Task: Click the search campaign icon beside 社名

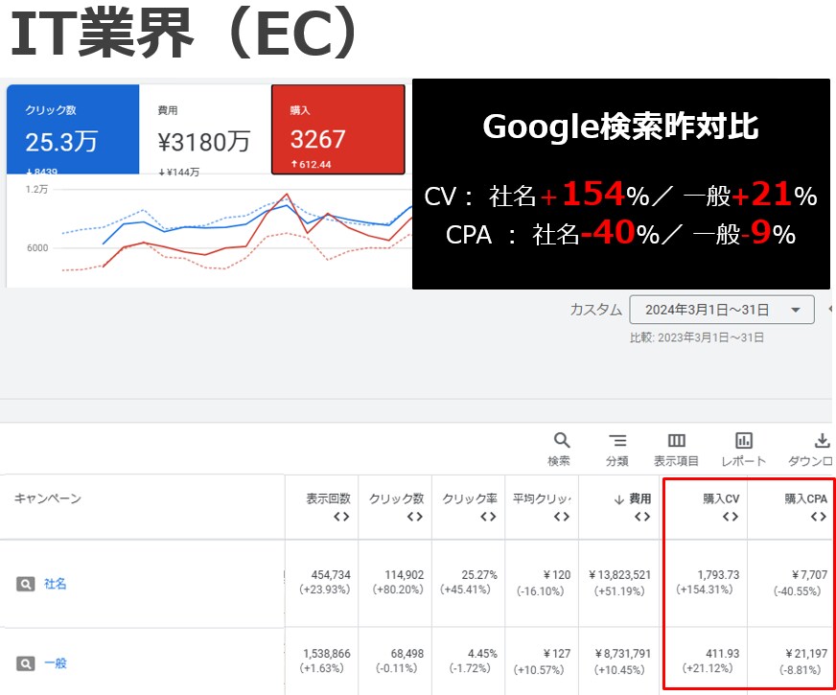Action: click(25, 584)
